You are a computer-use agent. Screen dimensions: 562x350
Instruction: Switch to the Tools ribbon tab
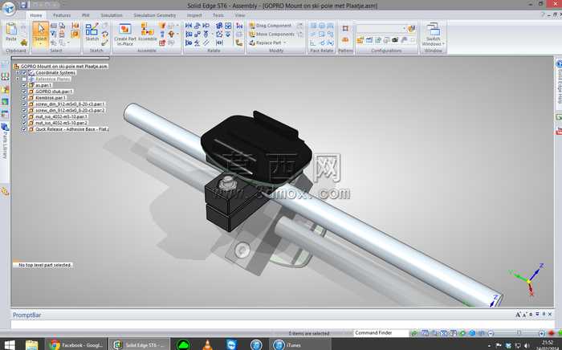pos(218,15)
